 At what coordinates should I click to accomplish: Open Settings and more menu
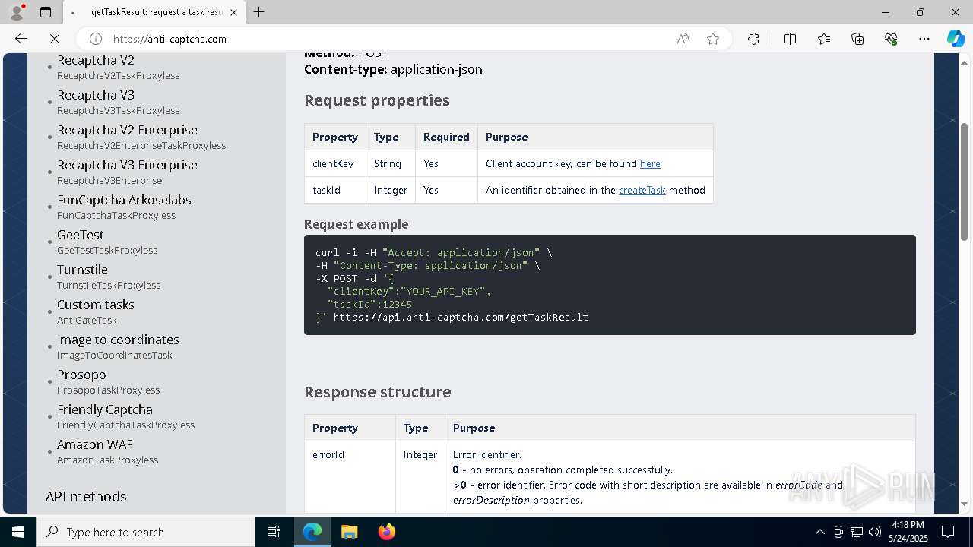tap(924, 39)
